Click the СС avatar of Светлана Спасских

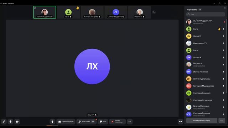click(x=189, y=93)
